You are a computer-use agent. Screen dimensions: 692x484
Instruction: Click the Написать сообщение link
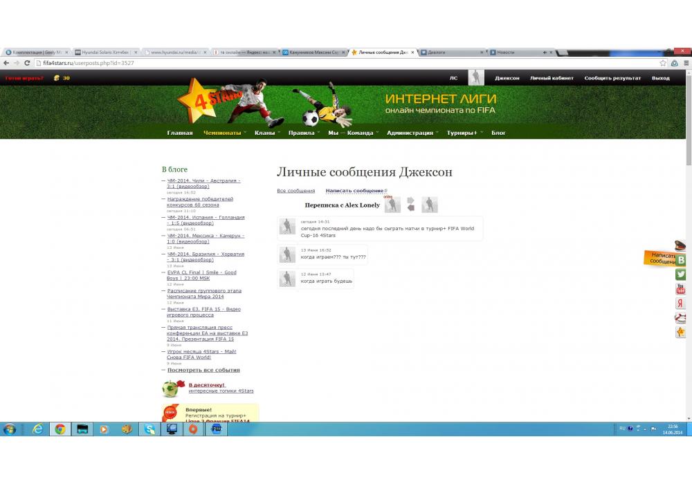[354, 191]
